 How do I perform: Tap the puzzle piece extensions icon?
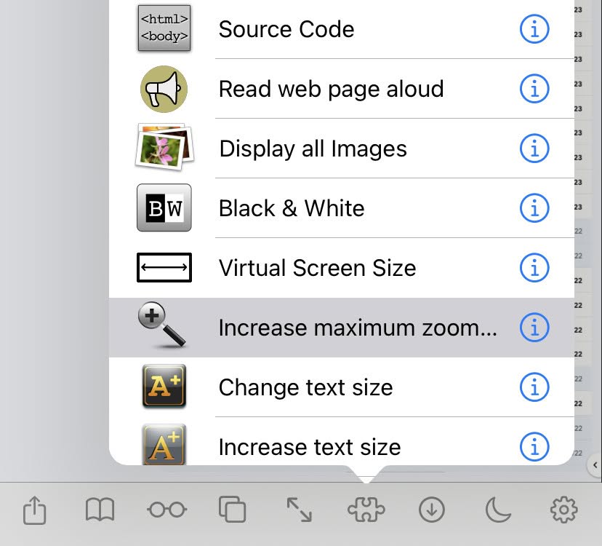(366, 510)
